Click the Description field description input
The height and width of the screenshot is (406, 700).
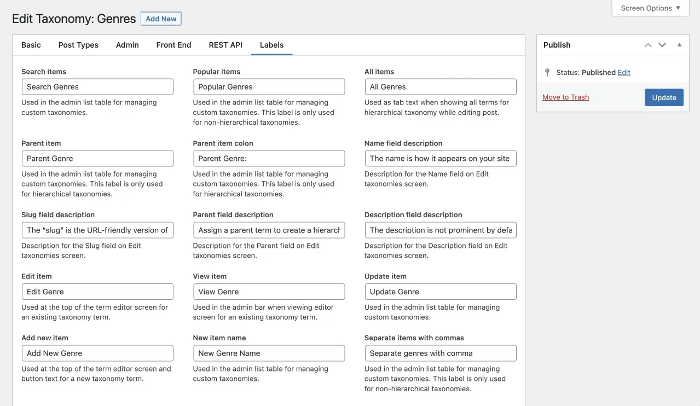[441, 230]
